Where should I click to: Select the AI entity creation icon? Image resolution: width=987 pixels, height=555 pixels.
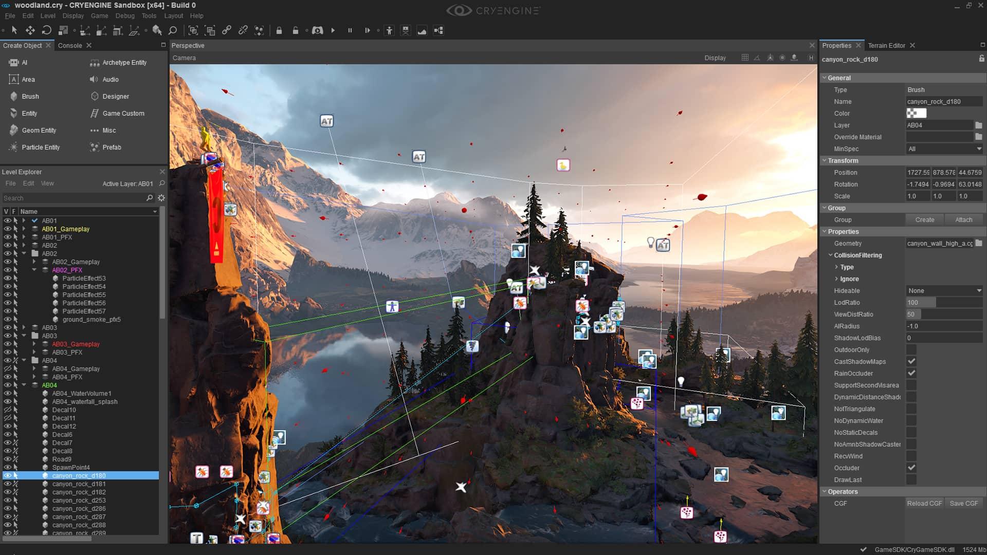point(13,62)
